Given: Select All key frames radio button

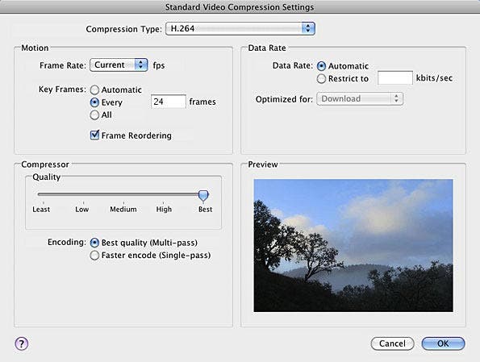Looking at the screenshot, I should [94, 114].
